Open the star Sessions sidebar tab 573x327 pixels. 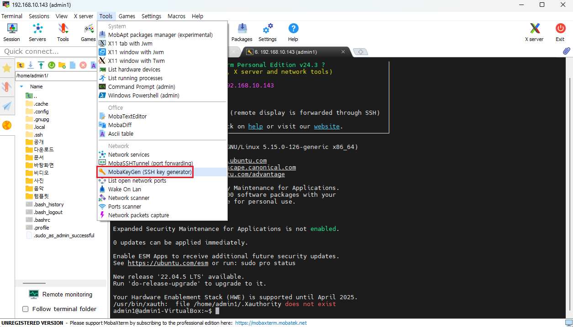(7, 68)
